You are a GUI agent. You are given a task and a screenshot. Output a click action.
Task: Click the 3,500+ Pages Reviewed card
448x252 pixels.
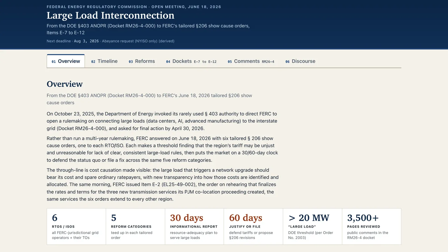pyautogui.click(x=372, y=227)
